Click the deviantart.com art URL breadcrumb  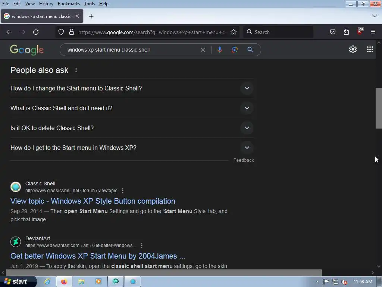(x=81, y=246)
